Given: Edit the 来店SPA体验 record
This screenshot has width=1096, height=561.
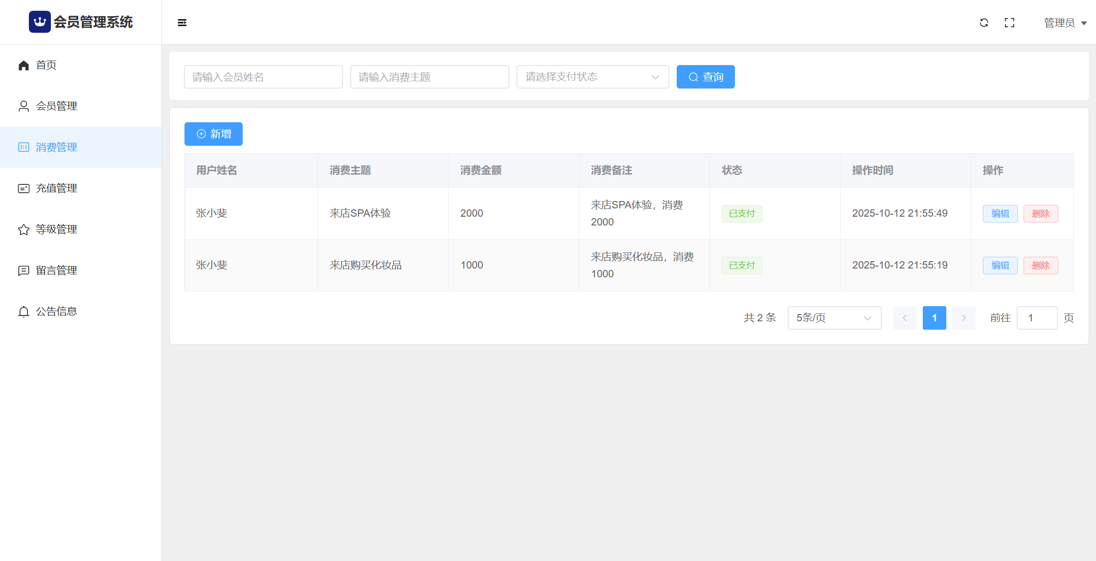Looking at the screenshot, I should (x=1000, y=214).
